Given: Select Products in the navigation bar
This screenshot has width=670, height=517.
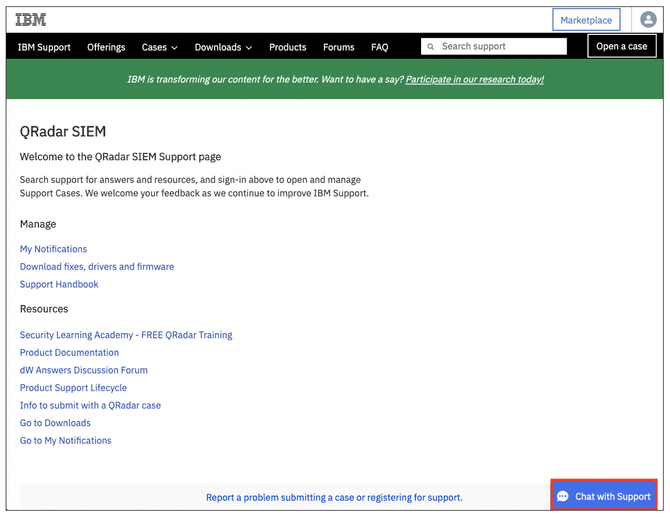Looking at the screenshot, I should coord(287,47).
